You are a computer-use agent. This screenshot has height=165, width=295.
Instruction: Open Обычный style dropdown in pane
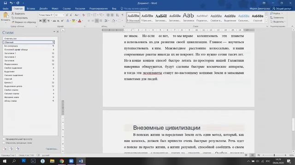click(x=53, y=42)
